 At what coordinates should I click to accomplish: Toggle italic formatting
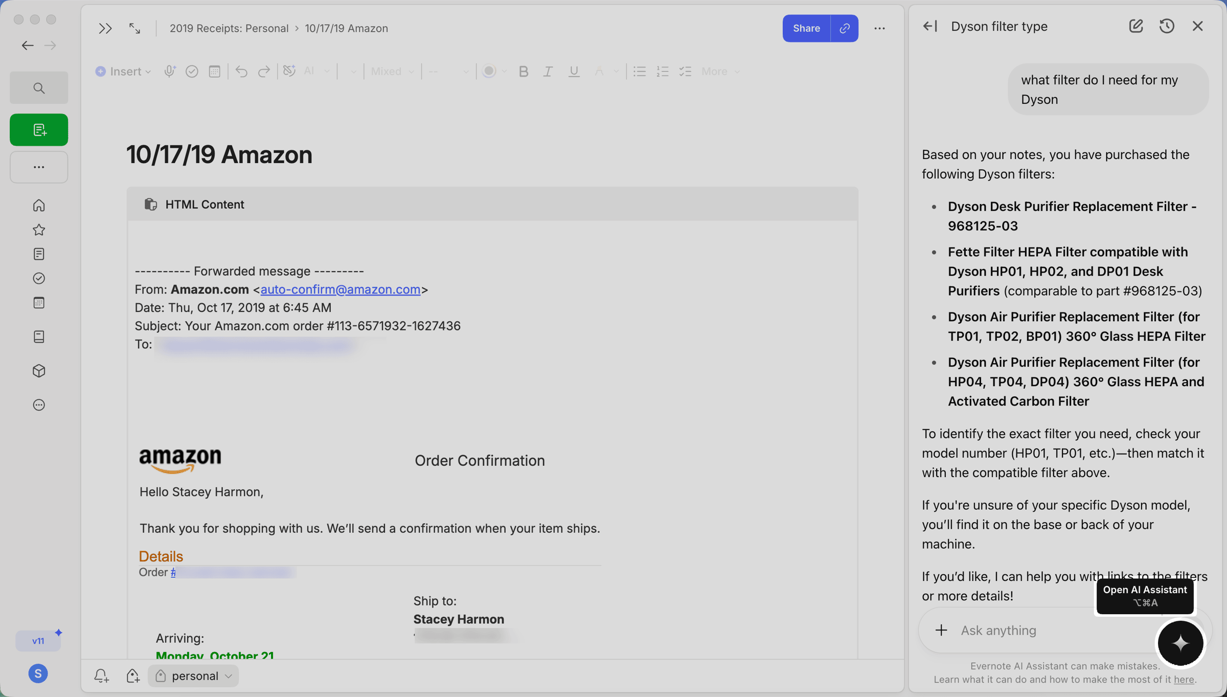548,72
